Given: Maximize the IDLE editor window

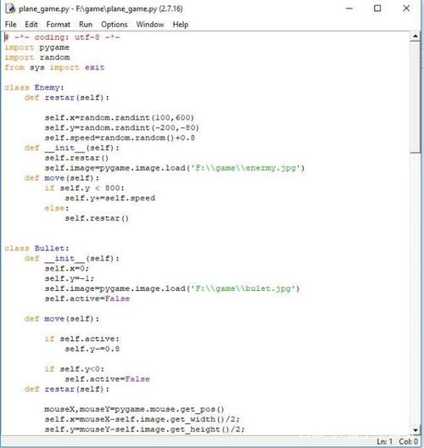Looking at the screenshot, I should coord(377,8).
